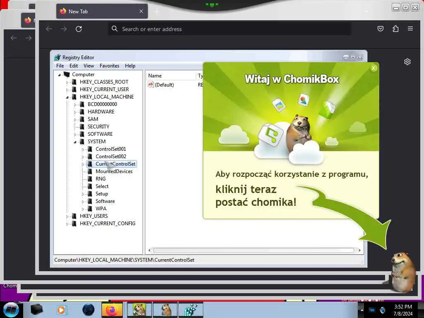This screenshot has width=424, height=318.
Task: Open the hamster taskbar button
Action: [x=165, y=310]
